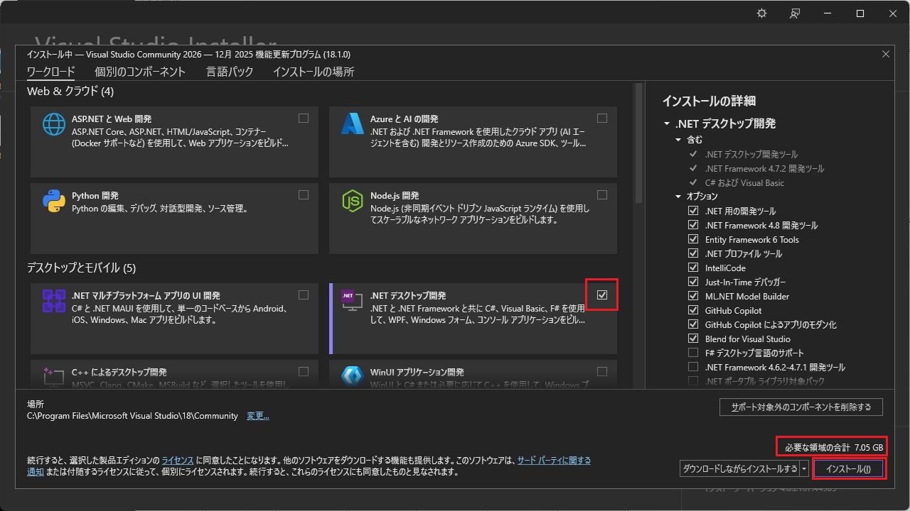
Task: Click the 変更... location link
Action: 257,416
